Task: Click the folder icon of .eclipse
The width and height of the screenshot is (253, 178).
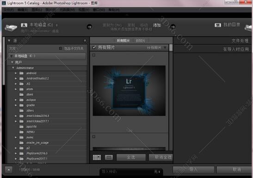Action: (x=21, y=100)
